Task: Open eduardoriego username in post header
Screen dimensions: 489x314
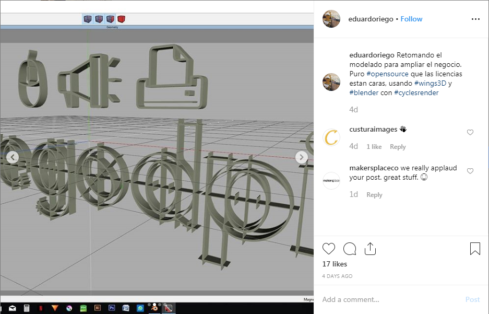Action: click(371, 19)
